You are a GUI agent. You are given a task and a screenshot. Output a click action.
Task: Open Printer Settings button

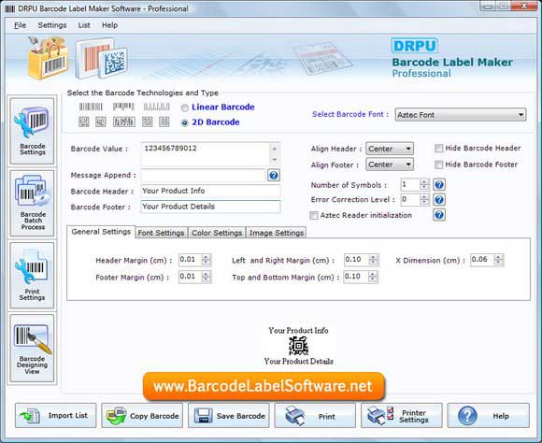[402, 416]
